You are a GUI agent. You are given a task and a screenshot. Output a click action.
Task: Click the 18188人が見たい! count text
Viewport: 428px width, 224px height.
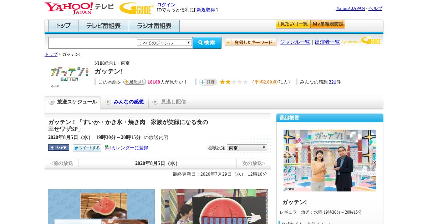pos(167,82)
